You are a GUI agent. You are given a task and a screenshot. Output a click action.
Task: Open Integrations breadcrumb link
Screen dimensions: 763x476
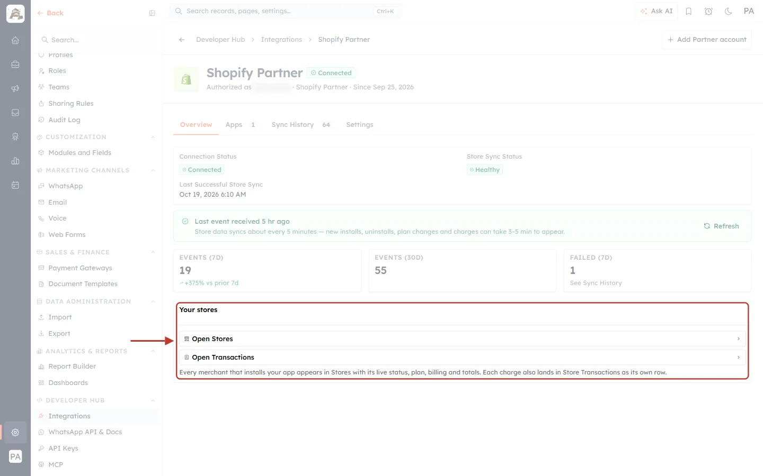pyautogui.click(x=281, y=40)
